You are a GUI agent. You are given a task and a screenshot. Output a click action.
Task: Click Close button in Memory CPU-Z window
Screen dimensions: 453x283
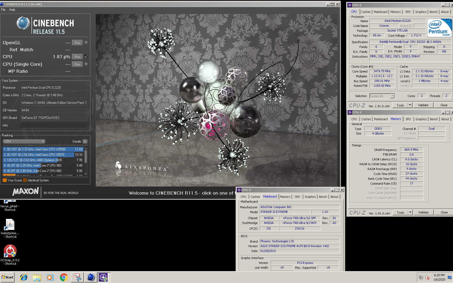point(444,212)
